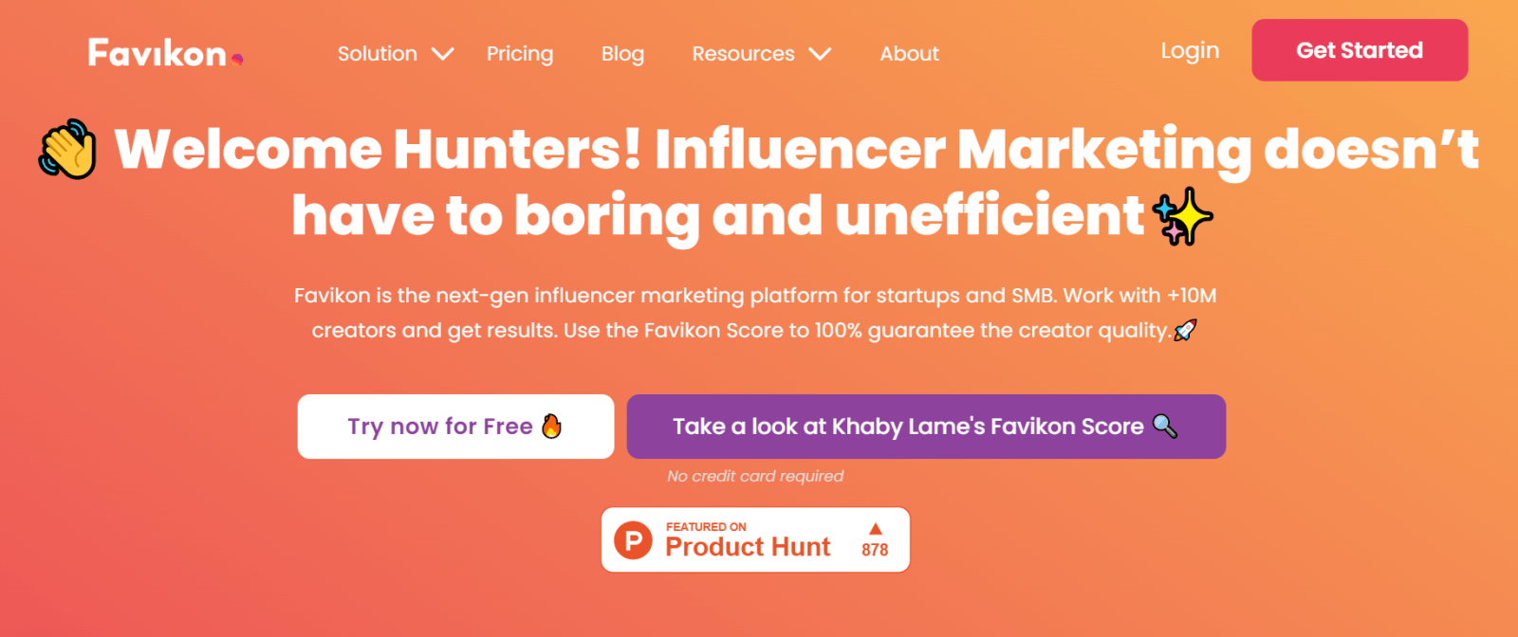Go to the Pricing page
The image size is (1518, 637).
pos(520,54)
